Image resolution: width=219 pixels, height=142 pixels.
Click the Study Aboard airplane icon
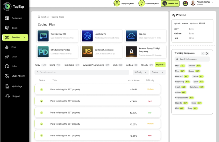[x=7, y=76]
